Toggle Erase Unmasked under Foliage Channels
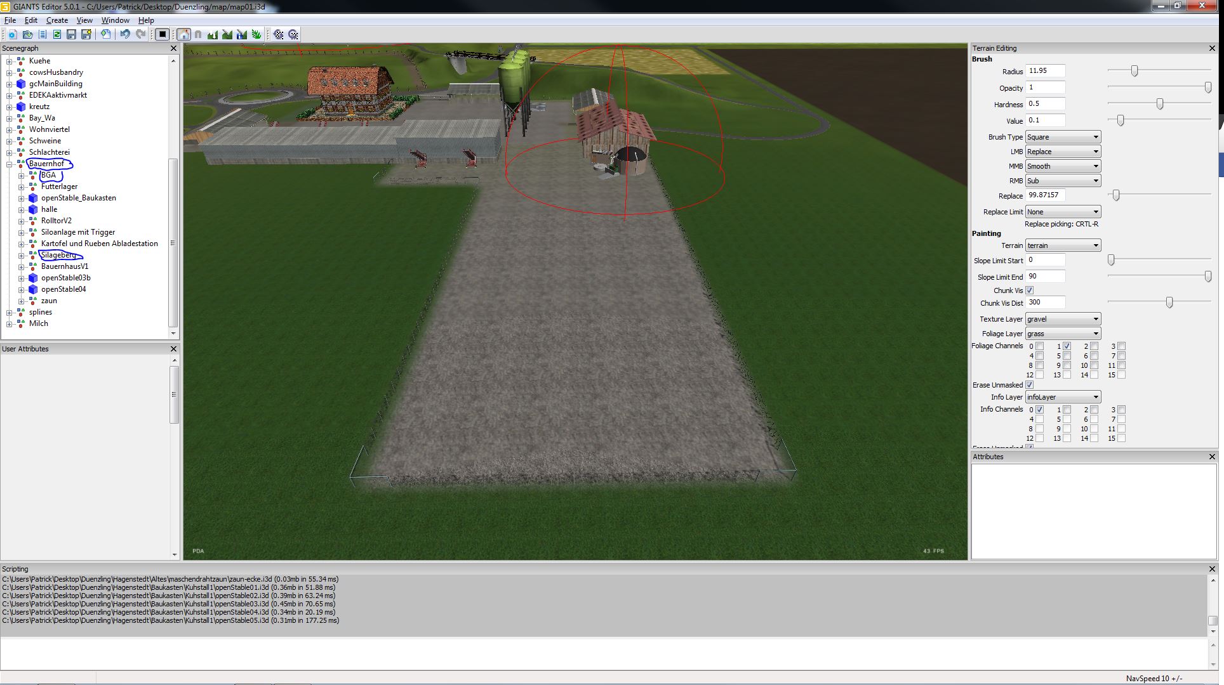This screenshot has width=1224, height=685. tap(1030, 385)
